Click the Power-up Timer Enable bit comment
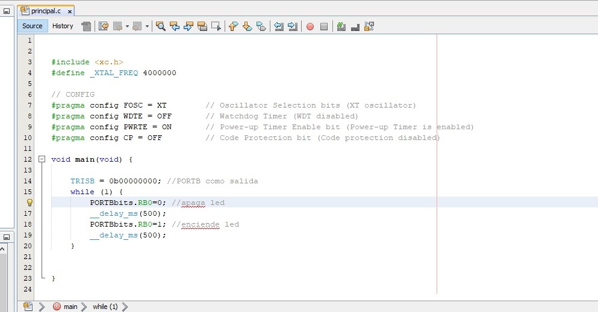This screenshot has height=312, width=598. (x=340, y=127)
